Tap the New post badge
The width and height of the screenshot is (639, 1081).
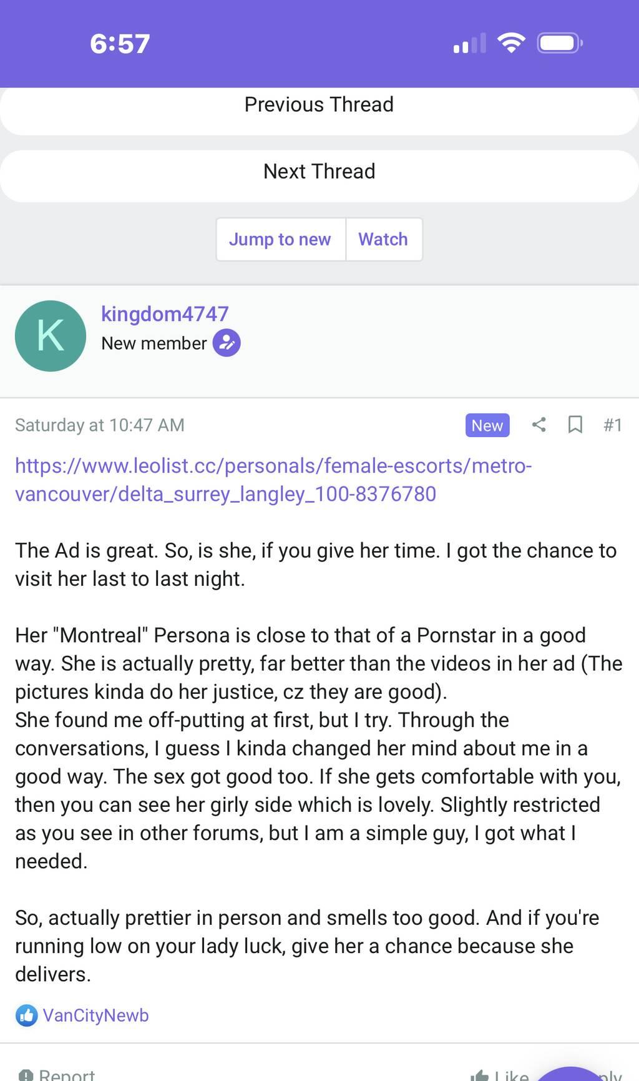pos(487,425)
